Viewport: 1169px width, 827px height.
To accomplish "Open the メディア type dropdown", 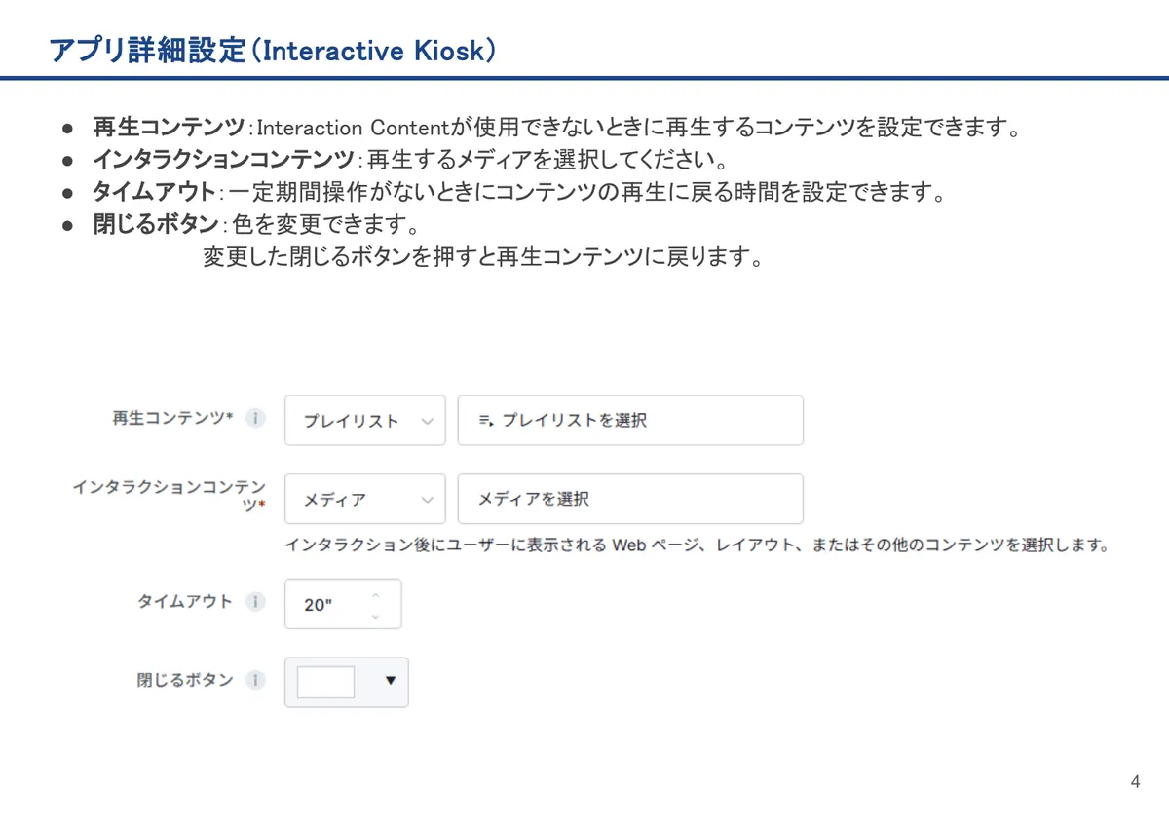I will click(365, 499).
